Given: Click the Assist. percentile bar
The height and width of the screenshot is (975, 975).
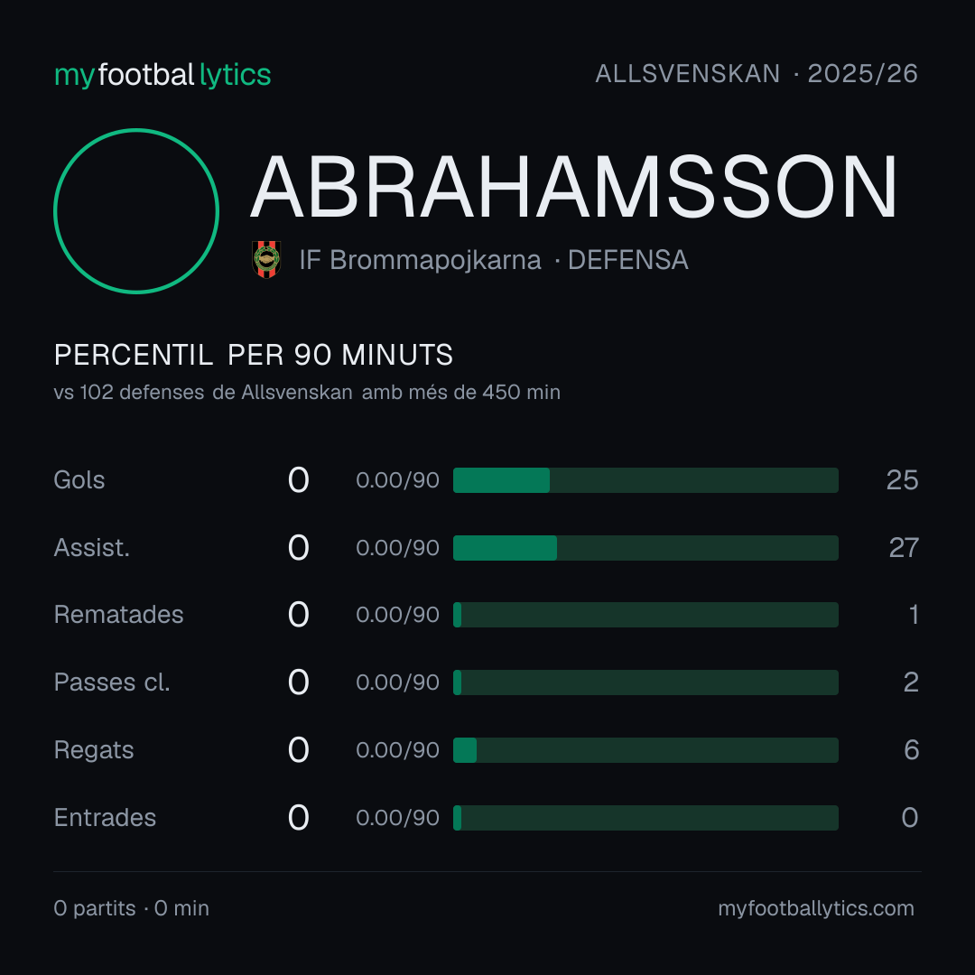Looking at the screenshot, I should click(x=645, y=548).
